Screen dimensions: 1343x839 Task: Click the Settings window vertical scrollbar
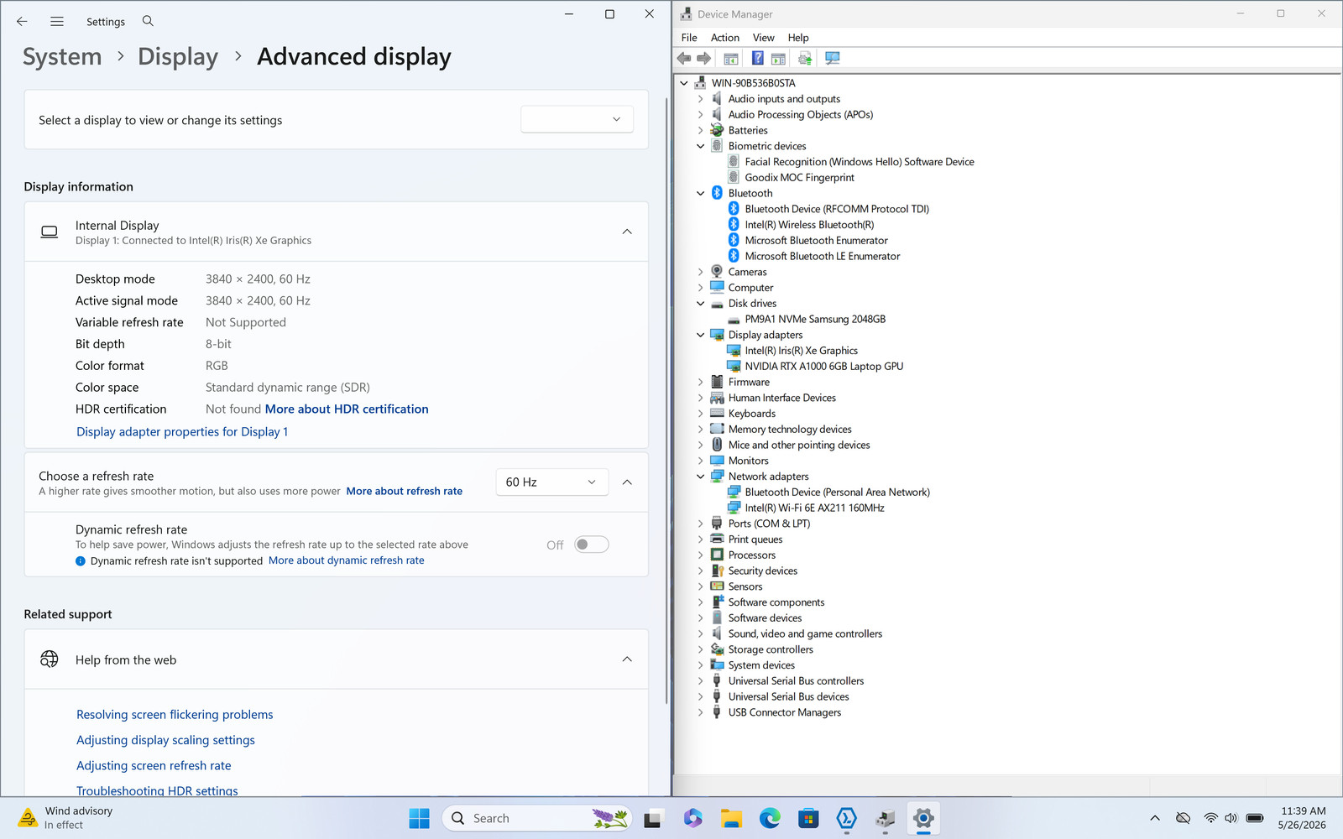666,399
